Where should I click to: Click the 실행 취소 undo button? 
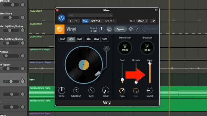[96, 21]
